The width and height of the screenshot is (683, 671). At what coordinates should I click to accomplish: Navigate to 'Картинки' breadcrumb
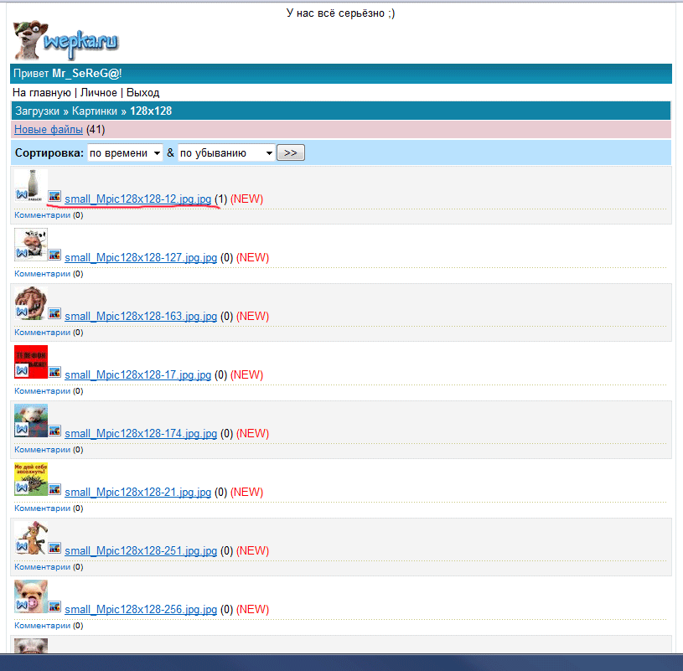click(x=95, y=111)
